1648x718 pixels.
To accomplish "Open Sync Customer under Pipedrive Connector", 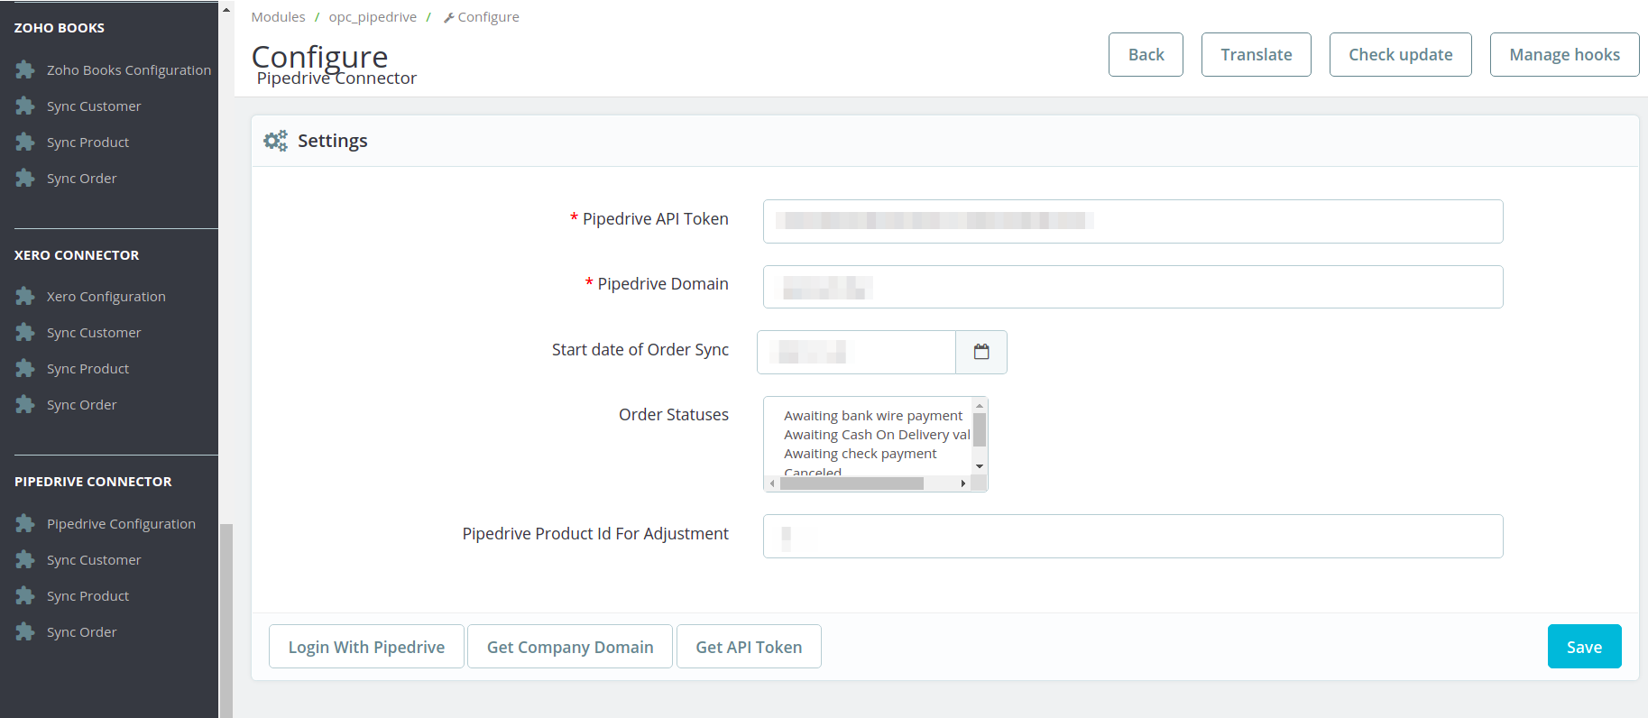I will pos(94,559).
